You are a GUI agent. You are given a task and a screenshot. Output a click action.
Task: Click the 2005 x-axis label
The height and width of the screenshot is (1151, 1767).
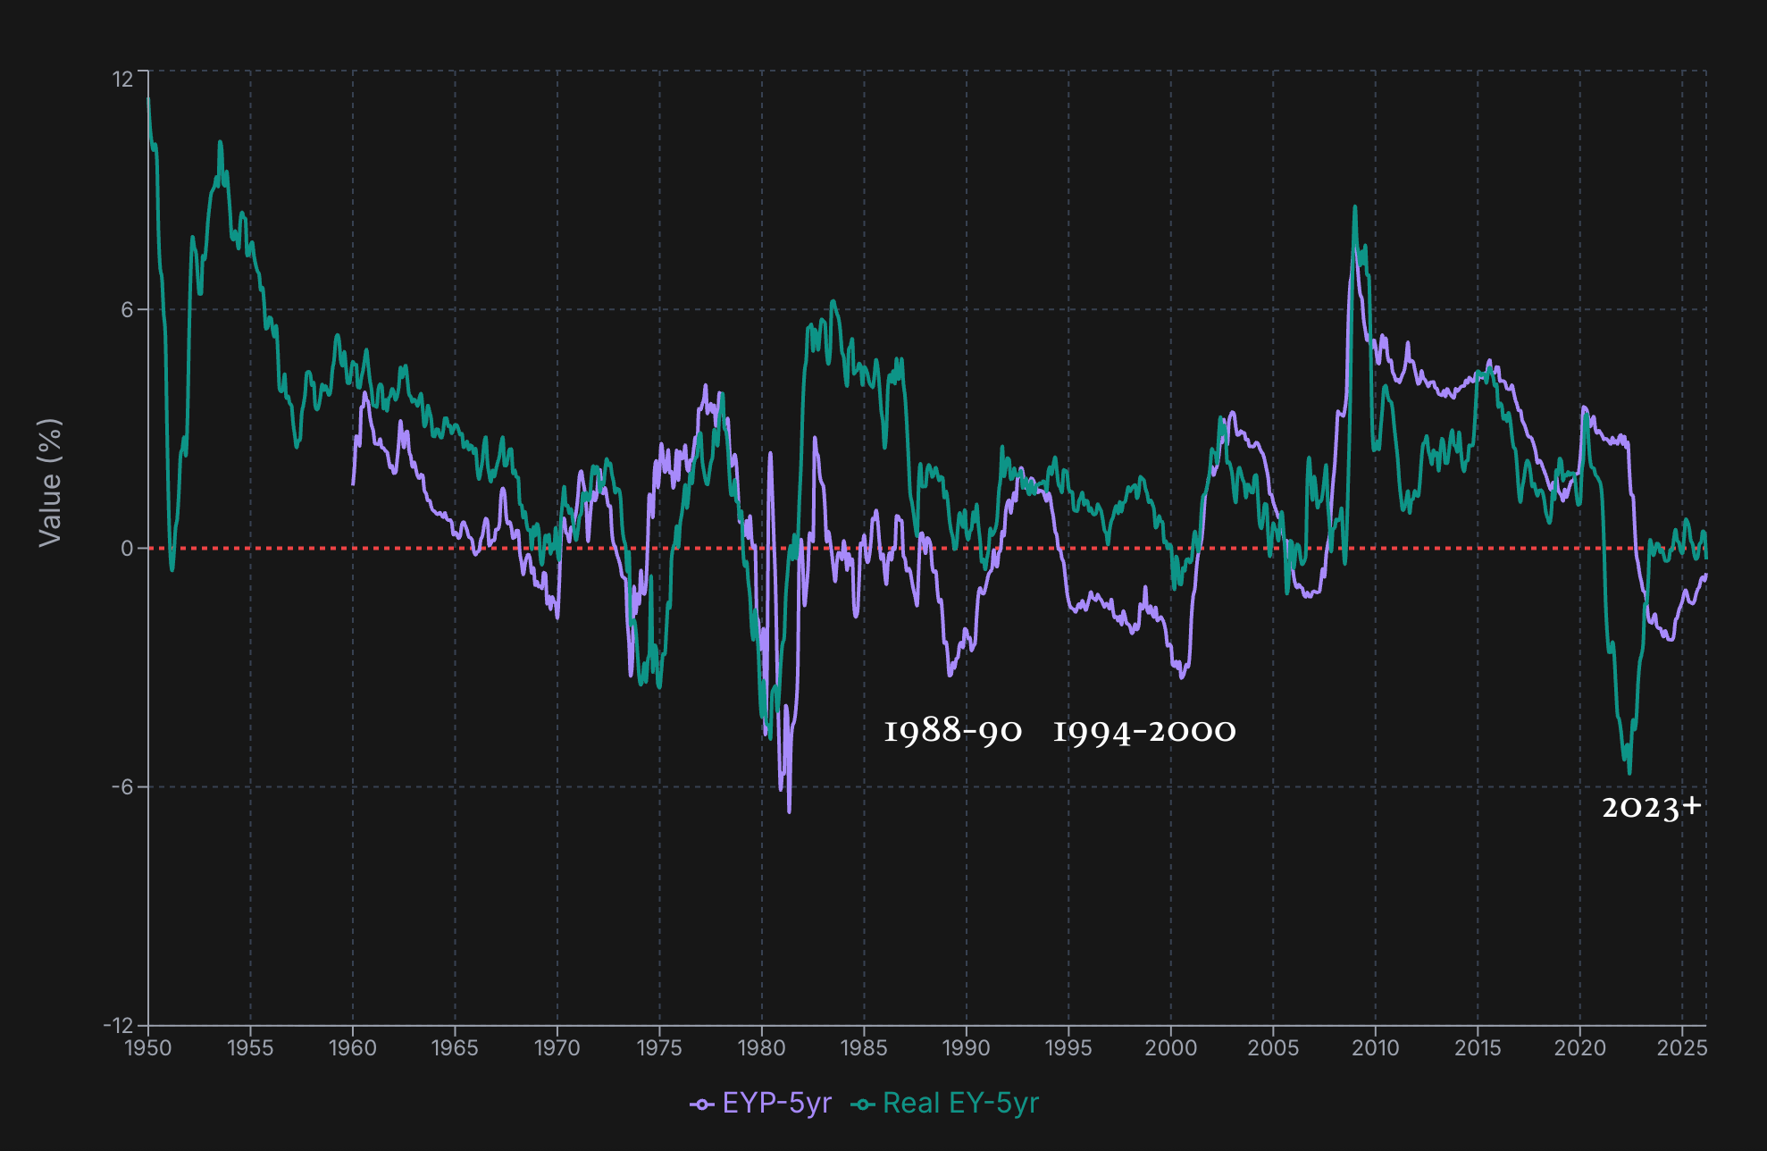click(x=1273, y=1048)
